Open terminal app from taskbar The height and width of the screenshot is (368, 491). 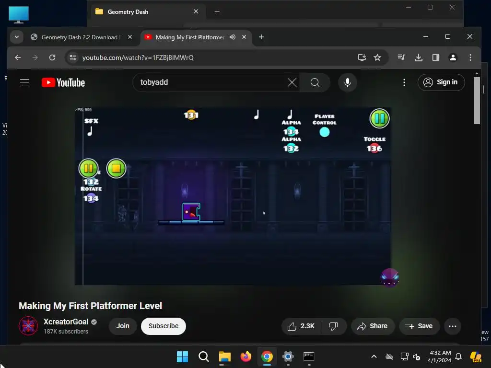pyautogui.click(x=309, y=356)
